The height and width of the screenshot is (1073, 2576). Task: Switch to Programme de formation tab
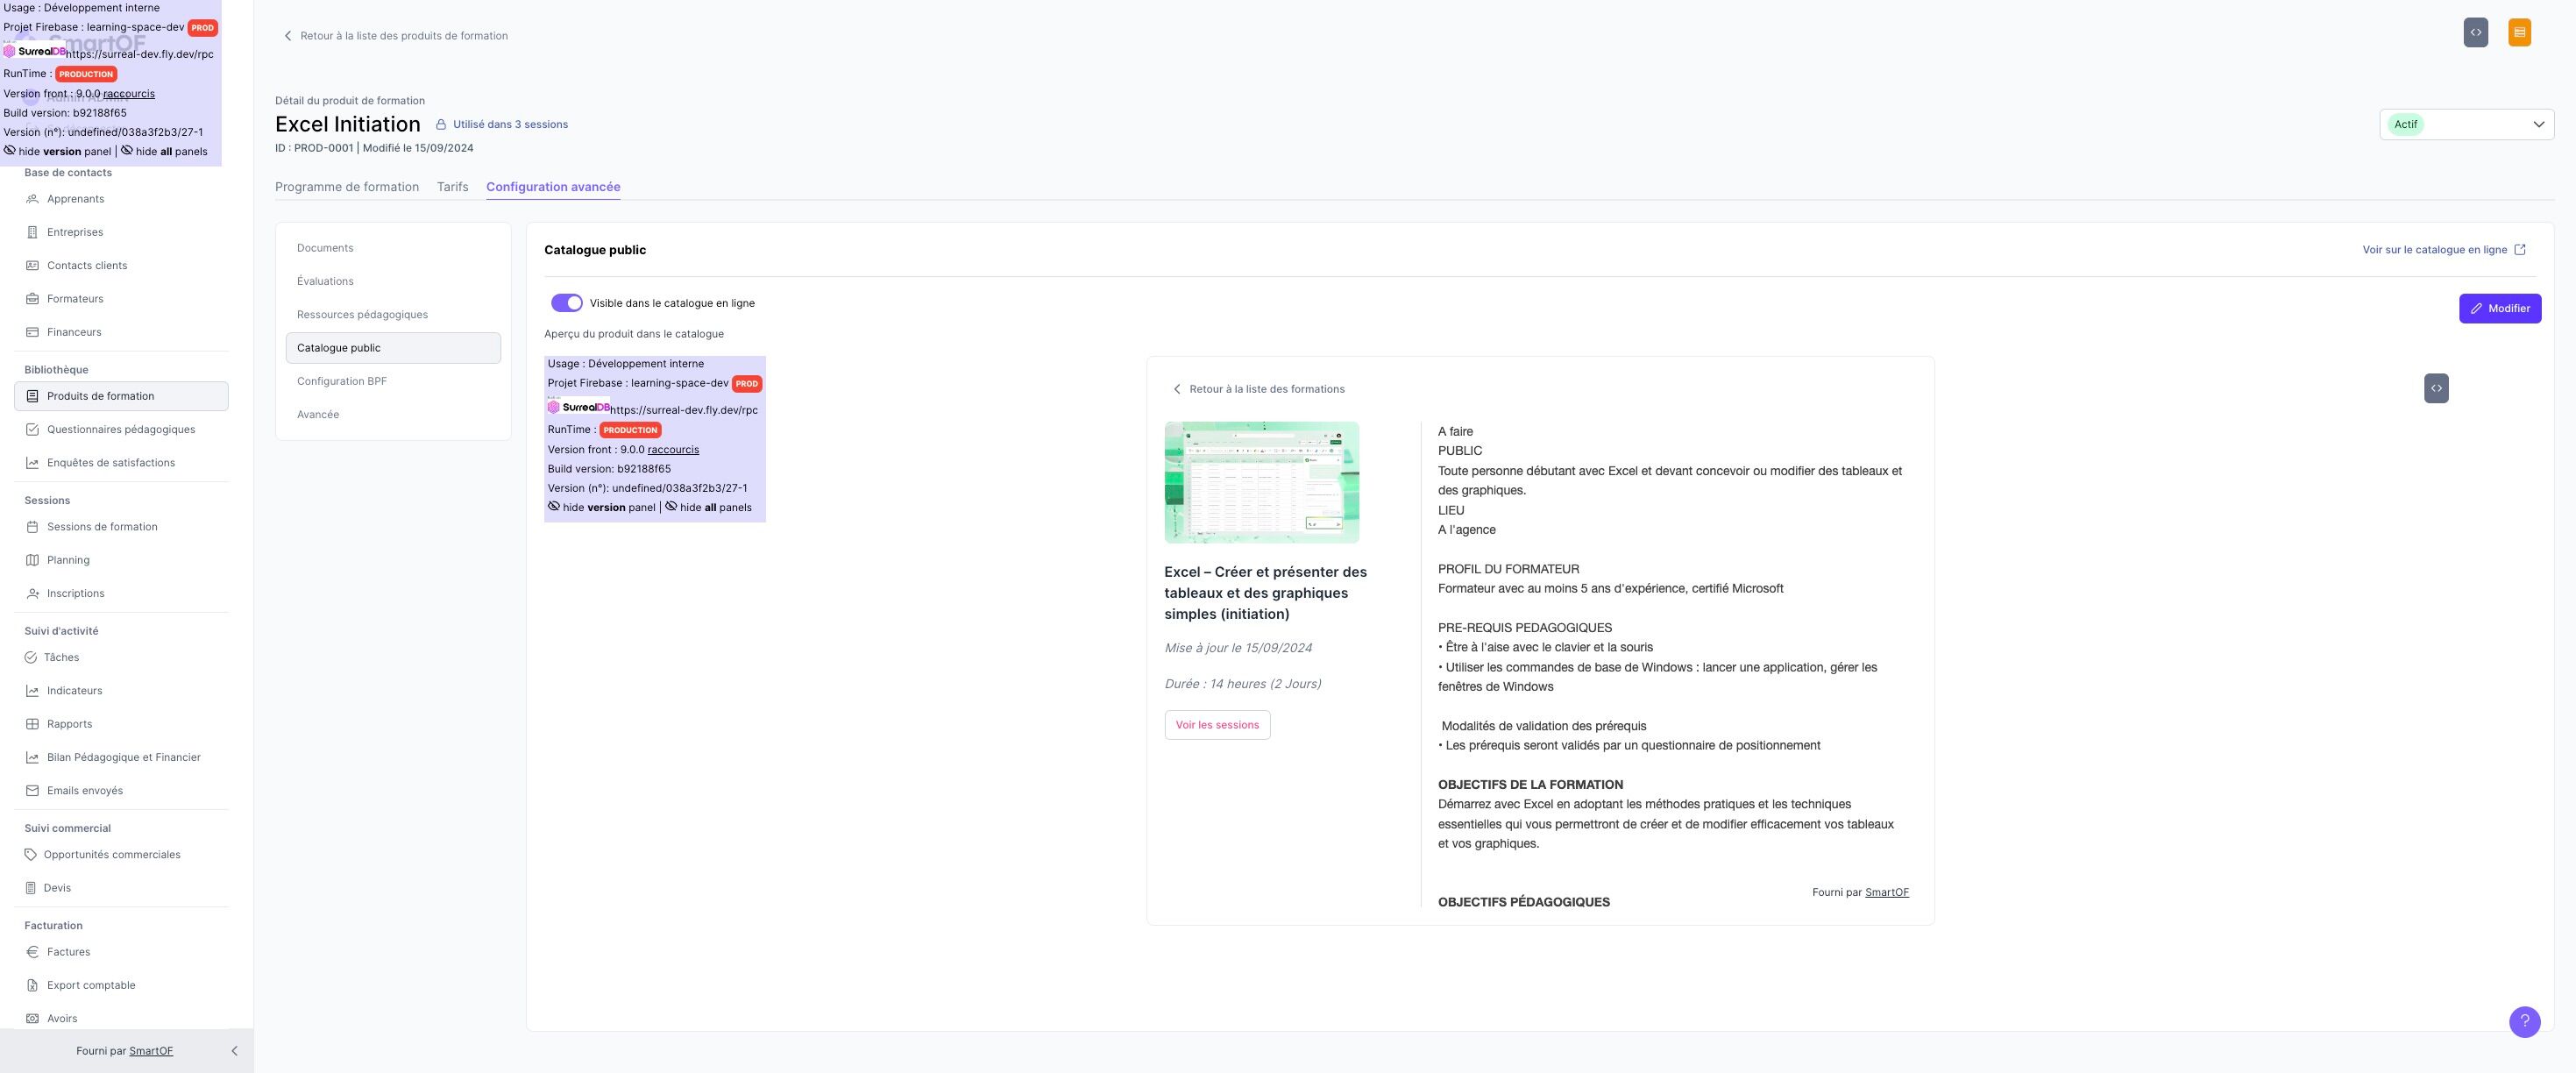pyautogui.click(x=346, y=187)
